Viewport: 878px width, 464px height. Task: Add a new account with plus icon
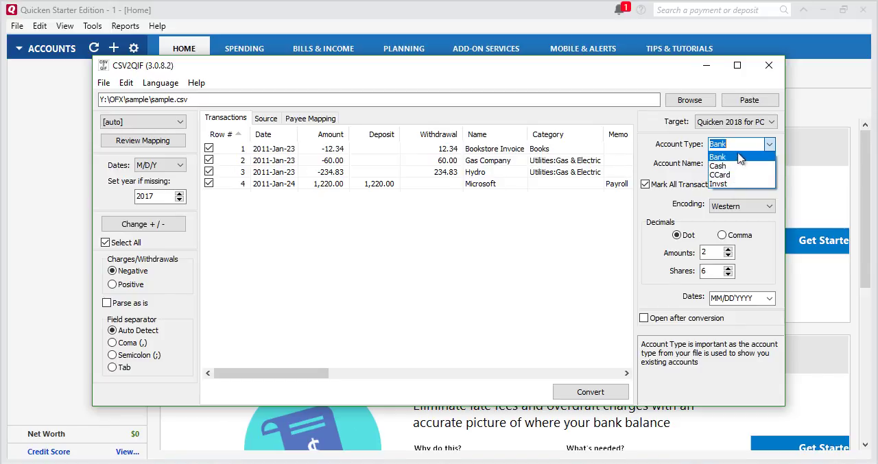point(114,48)
